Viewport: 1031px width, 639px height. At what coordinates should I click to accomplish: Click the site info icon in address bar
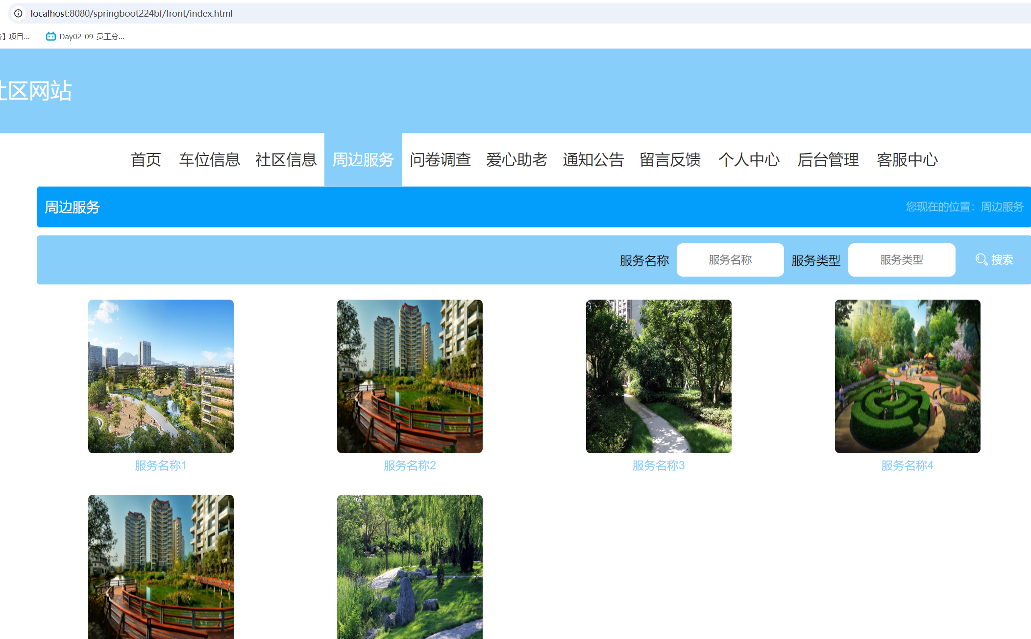[18, 13]
